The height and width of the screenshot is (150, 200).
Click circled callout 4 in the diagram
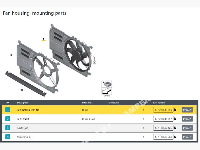(94, 62)
